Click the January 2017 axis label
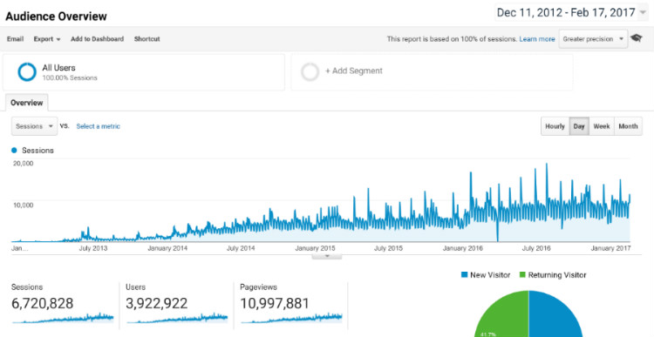This screenshot has height=337, width=654. [610, 249]
